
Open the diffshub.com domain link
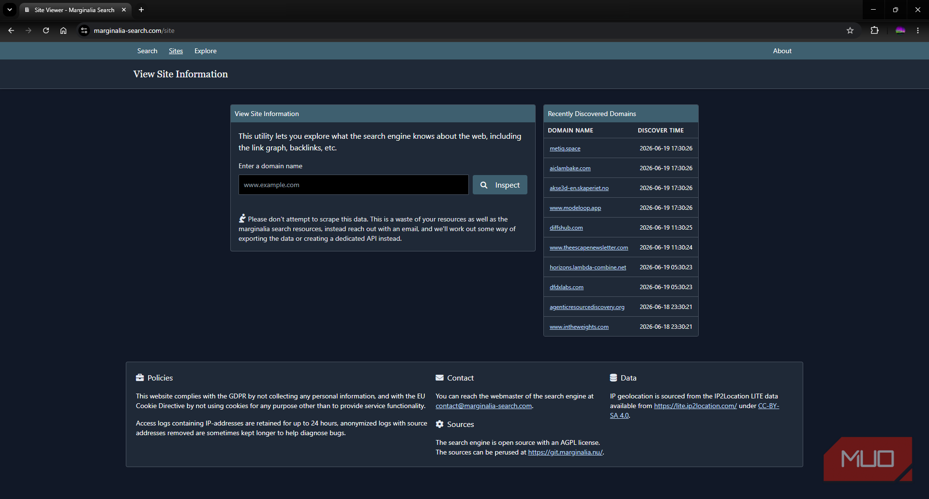point(566,228)
